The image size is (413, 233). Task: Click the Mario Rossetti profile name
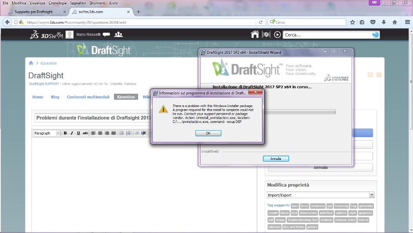[88, 34]
